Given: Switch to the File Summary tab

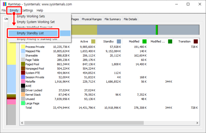Looking at the screenshot, I should [x=113, y=19].
